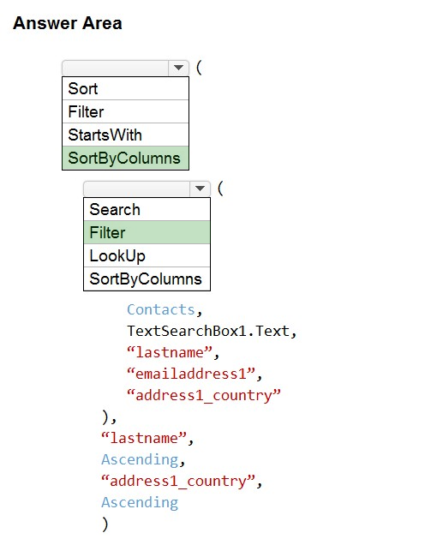Click the Contacts data source text
The height and width of the screenshot is (551, 431).
(x=161, y=309)
